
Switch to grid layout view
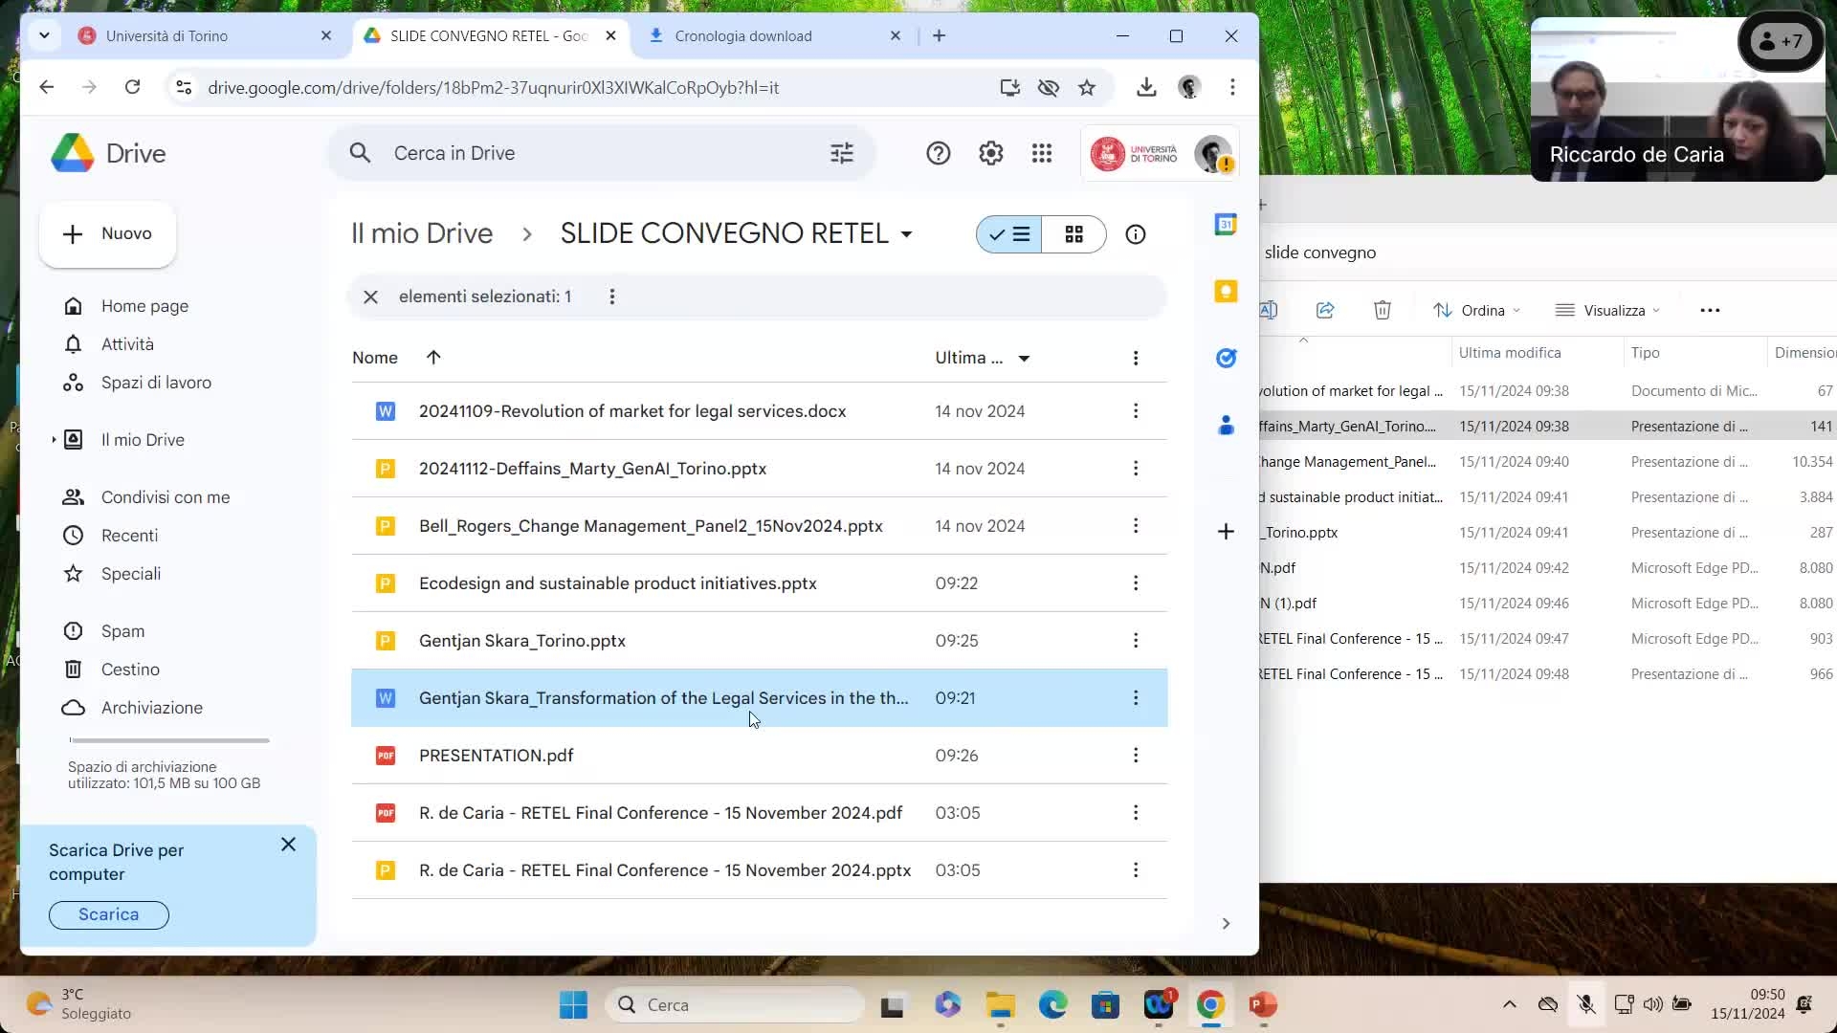click(x=1074, y=234)
